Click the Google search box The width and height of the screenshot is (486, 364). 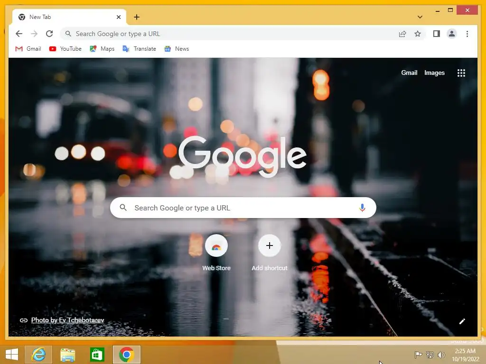243,208
